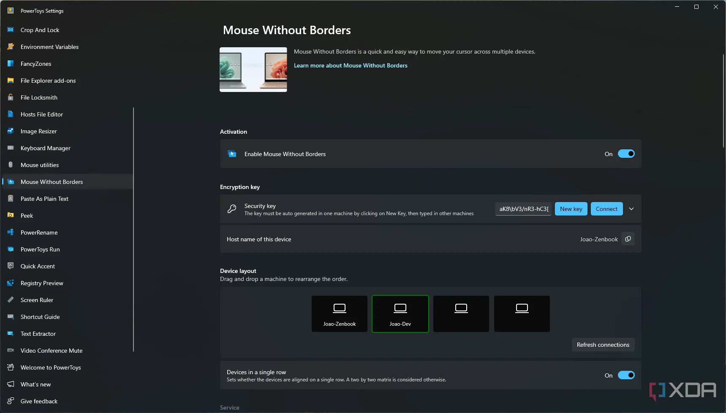This screenshot has height=413, width=726.
Task: Click the Give feedback icon
Action: (x=11, y=401)
